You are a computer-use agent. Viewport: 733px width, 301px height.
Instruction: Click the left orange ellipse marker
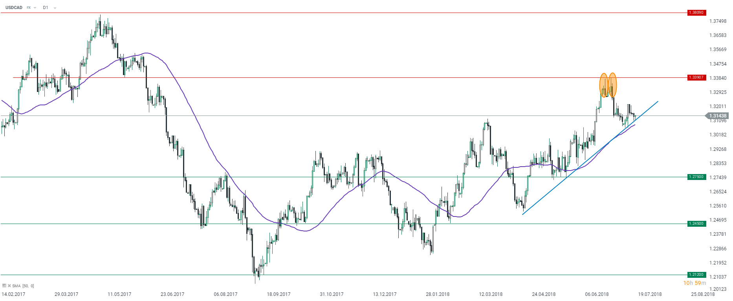[x=603, y=85]
